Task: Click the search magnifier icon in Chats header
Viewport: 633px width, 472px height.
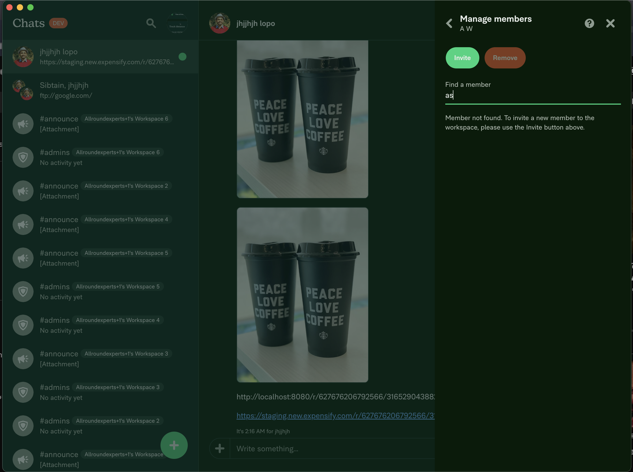Action: pos(151,23)
